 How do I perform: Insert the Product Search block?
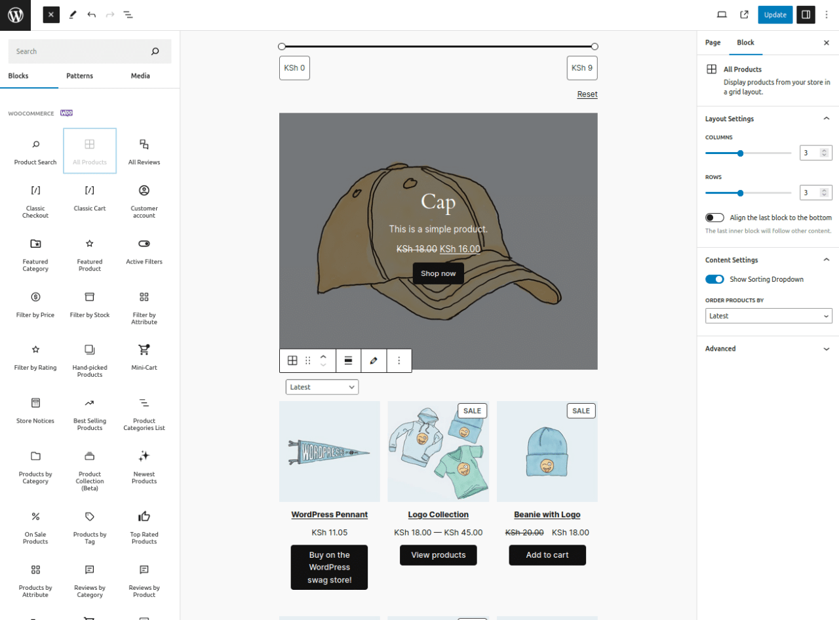pyautogui.click(x=35, y=151)
